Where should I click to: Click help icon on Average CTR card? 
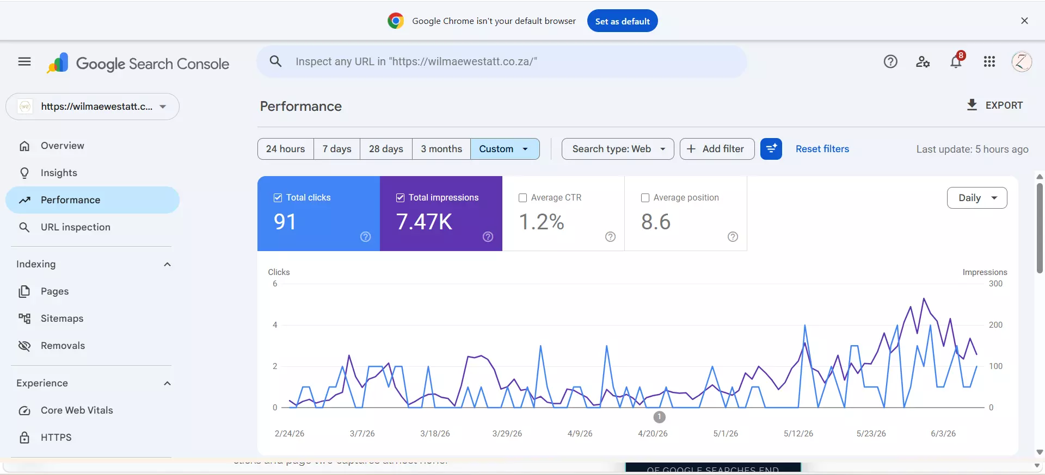pyautogui.click(x=611, y=236)
